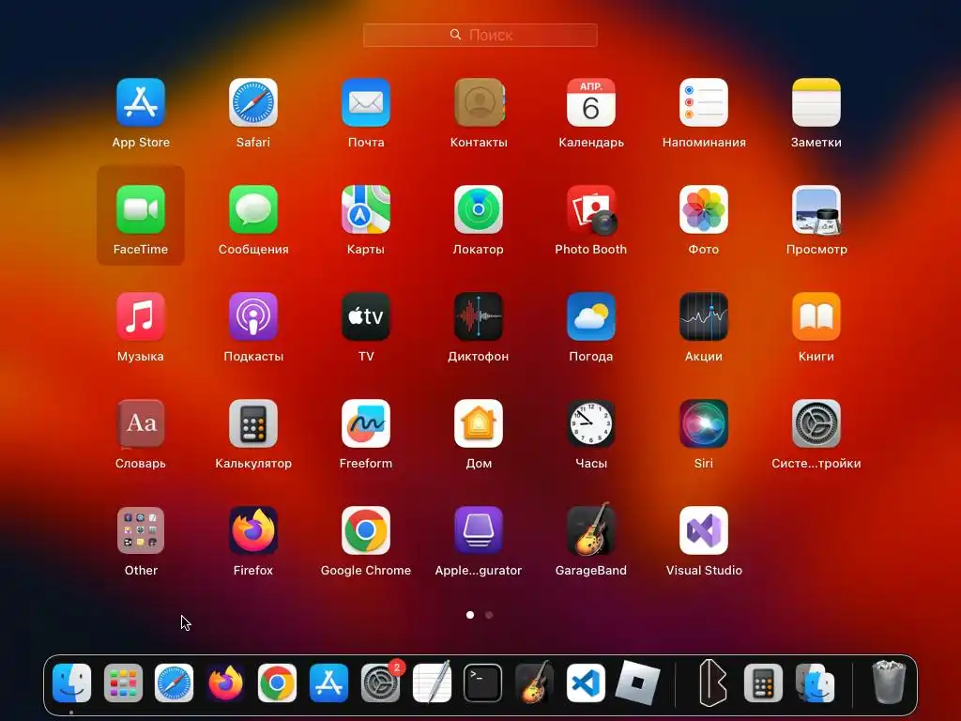Open Заметки notes app
This screenshot has height=721, width=961.
pos(816,102)
